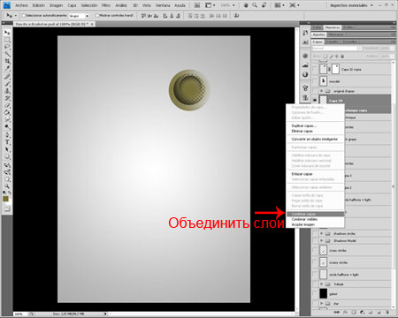Expand the star group
The width and height of the screenshot is (398, 318).
tap(322, 303)
